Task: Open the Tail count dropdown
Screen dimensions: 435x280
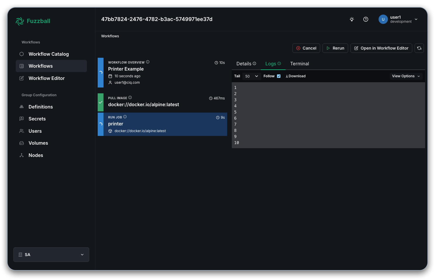Action: (x=251, y=76)
